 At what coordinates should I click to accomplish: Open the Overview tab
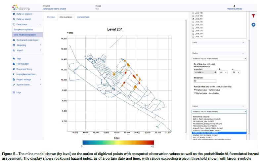pyautogui.click(x=51, y=16)
